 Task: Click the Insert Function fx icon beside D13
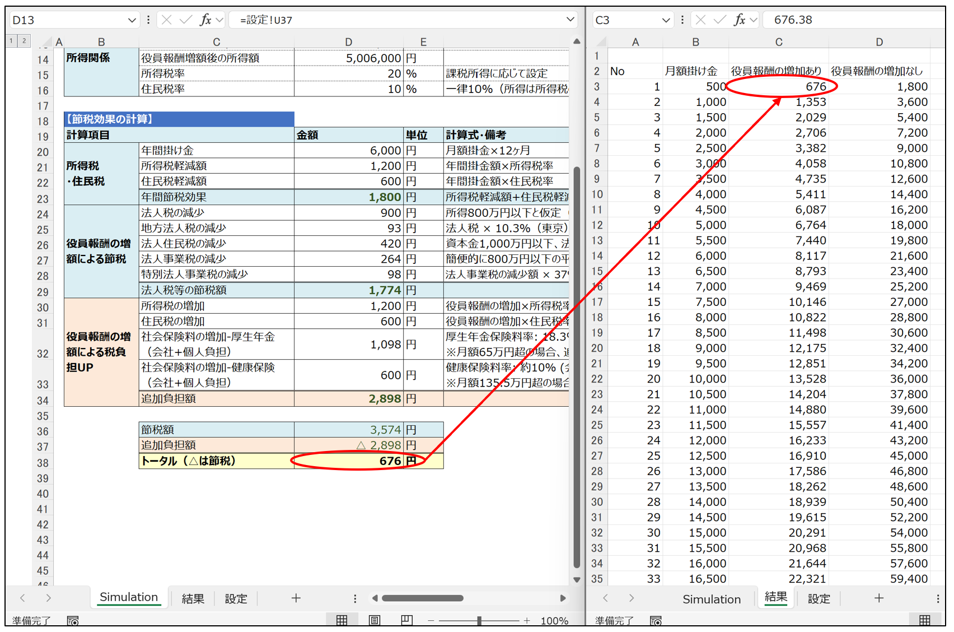(x=205, y=20)
